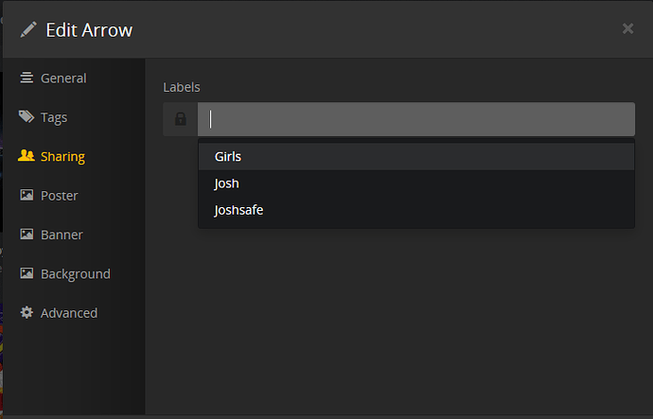Click the General lines icon in sidebar

point(26,78)
